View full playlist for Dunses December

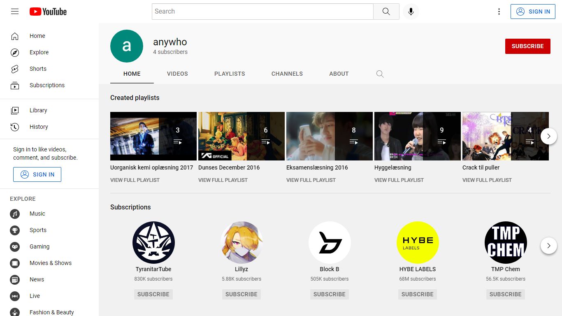tap(223, 180)
